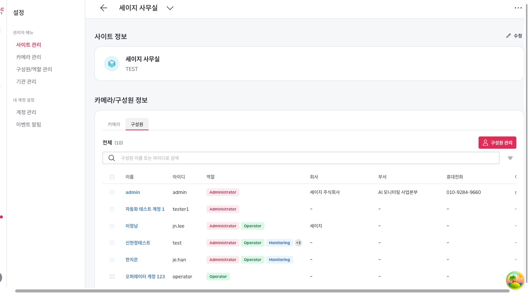Go back using the left arrow icon

click(x=103, y=8)
